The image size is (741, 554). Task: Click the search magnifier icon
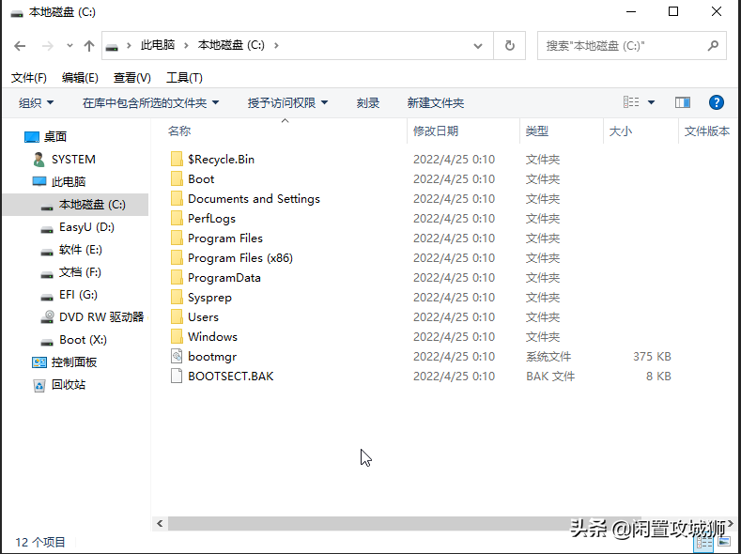[713, 45]
